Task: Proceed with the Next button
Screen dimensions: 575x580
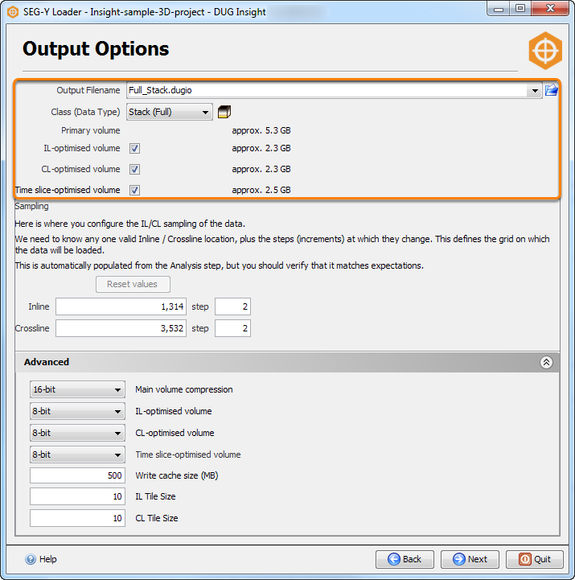Action: tap(470, 559)
